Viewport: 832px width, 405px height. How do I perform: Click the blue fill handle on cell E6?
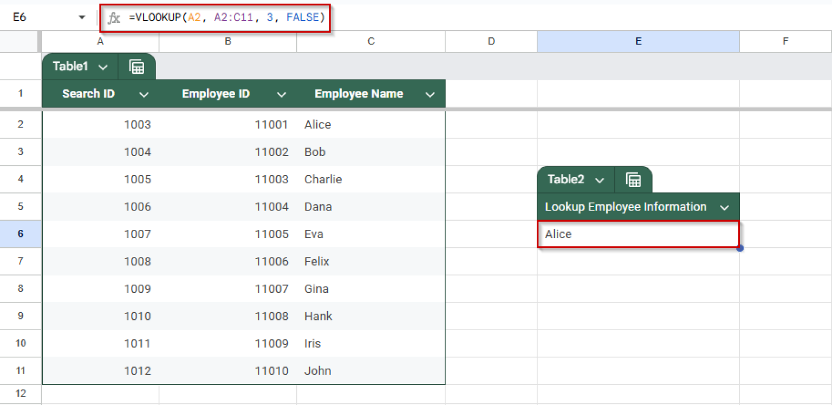click(x=739, y=247)
